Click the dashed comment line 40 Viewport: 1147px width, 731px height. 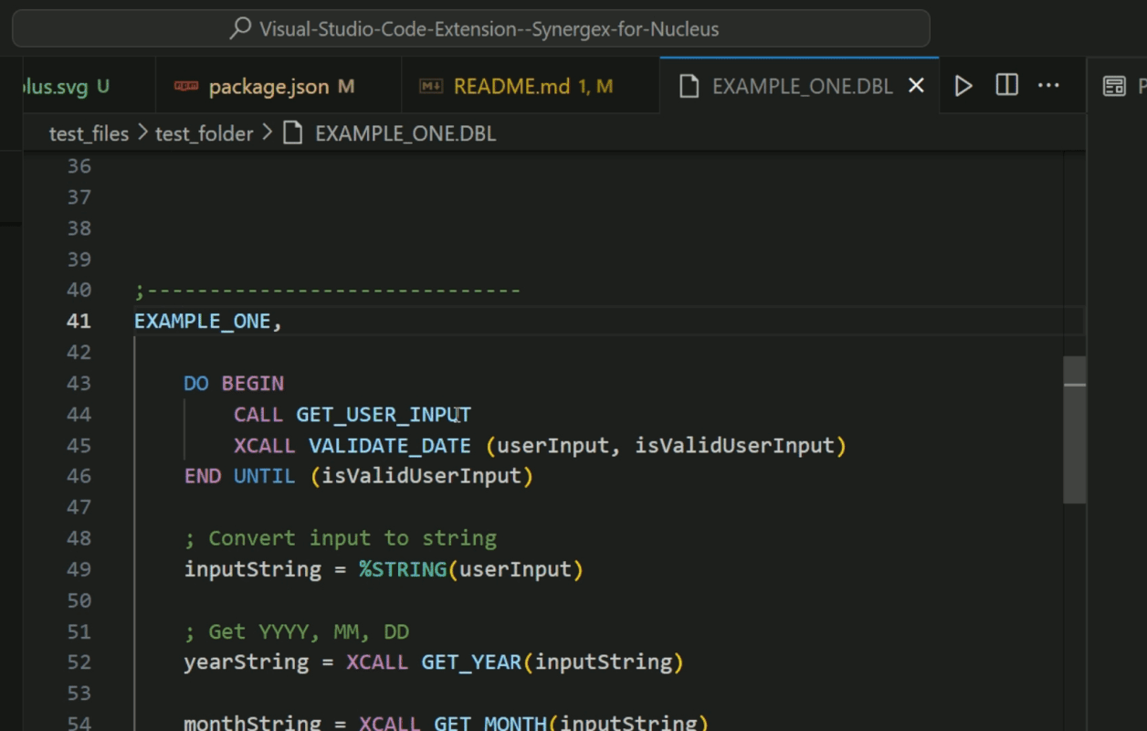(x=327, y=291)
